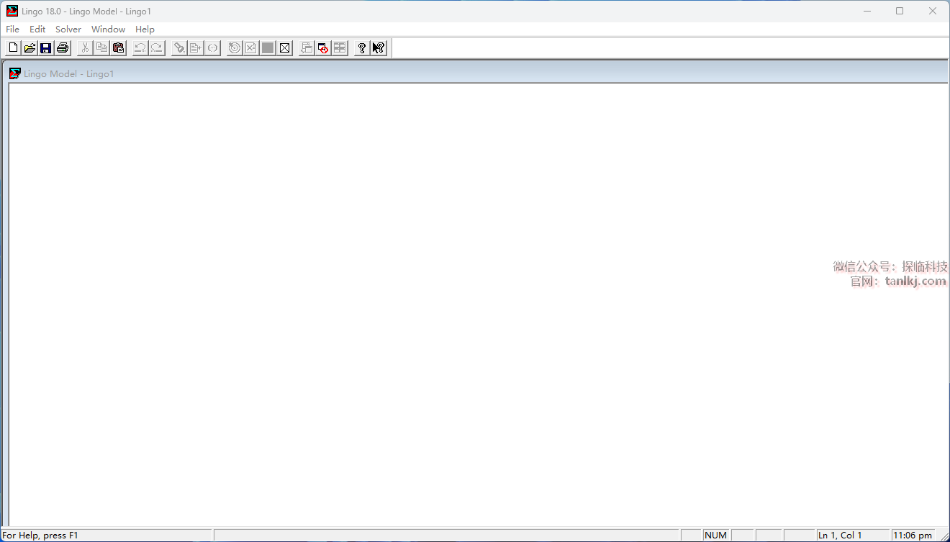This screenshot has height=542, width=950.
Task: Click the Ln 1, Col 1 status indicator
Action: coord(852,536)
